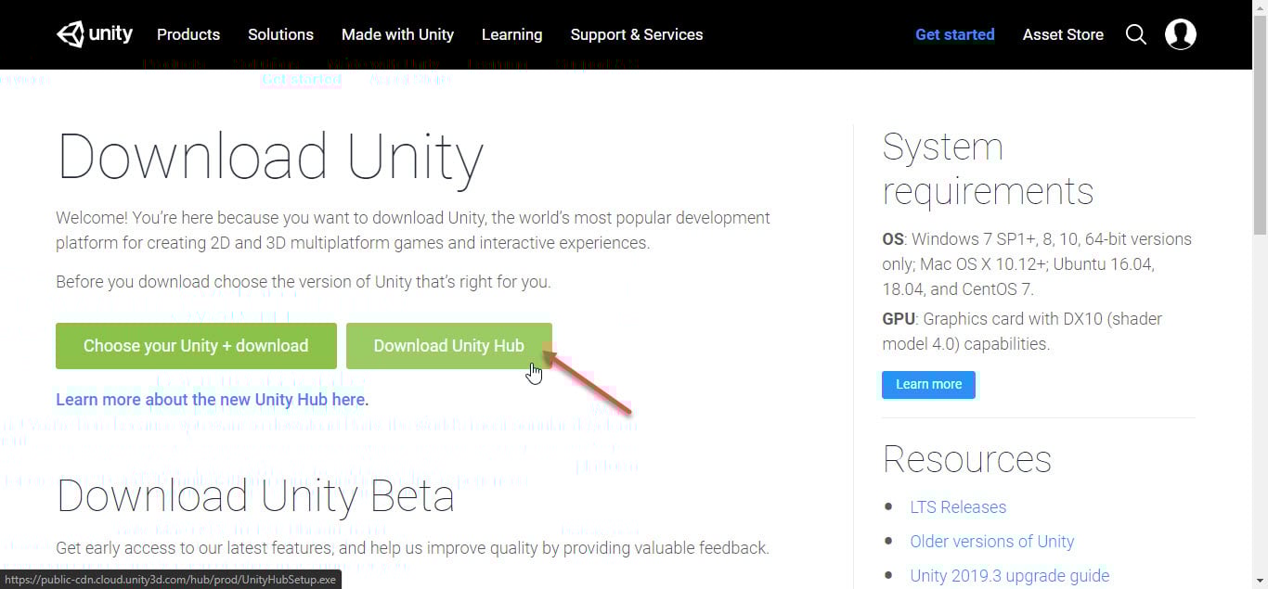Open the search magnifier icon
The width and height of the screenshot is (1268, 589).
pyautogui.click(x=1136, y=34)
